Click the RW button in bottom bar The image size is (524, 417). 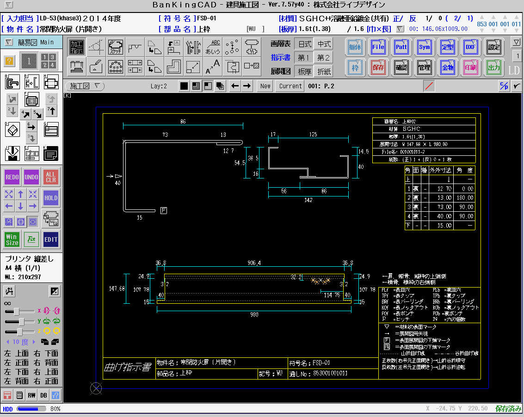31,395
